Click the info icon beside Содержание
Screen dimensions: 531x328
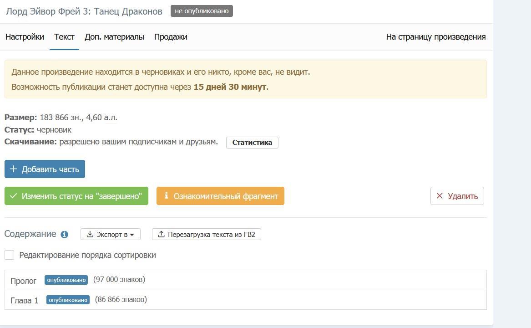[64, 234]
